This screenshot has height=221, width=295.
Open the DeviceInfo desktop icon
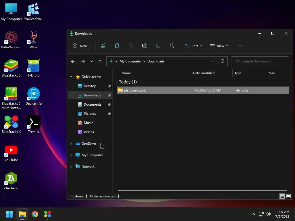click(x=33, y=96)
